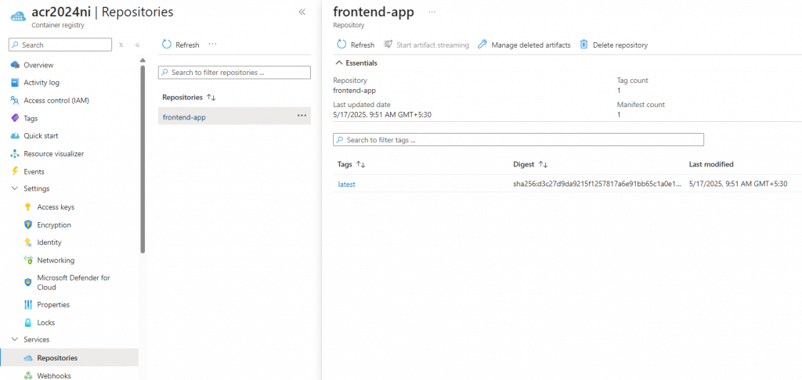
Task: Click Manage deleted artifacts wrench icon
Action: pos(482,45)
